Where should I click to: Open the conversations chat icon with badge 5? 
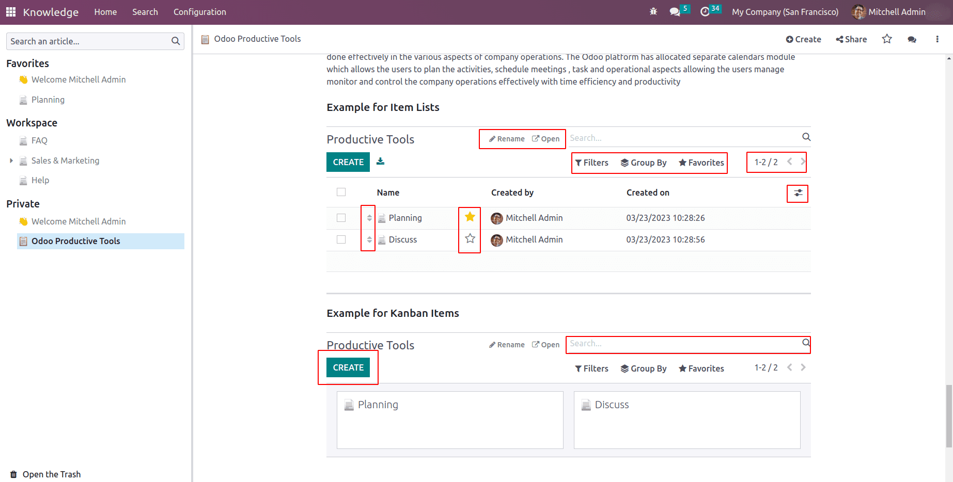coord(675,11)
